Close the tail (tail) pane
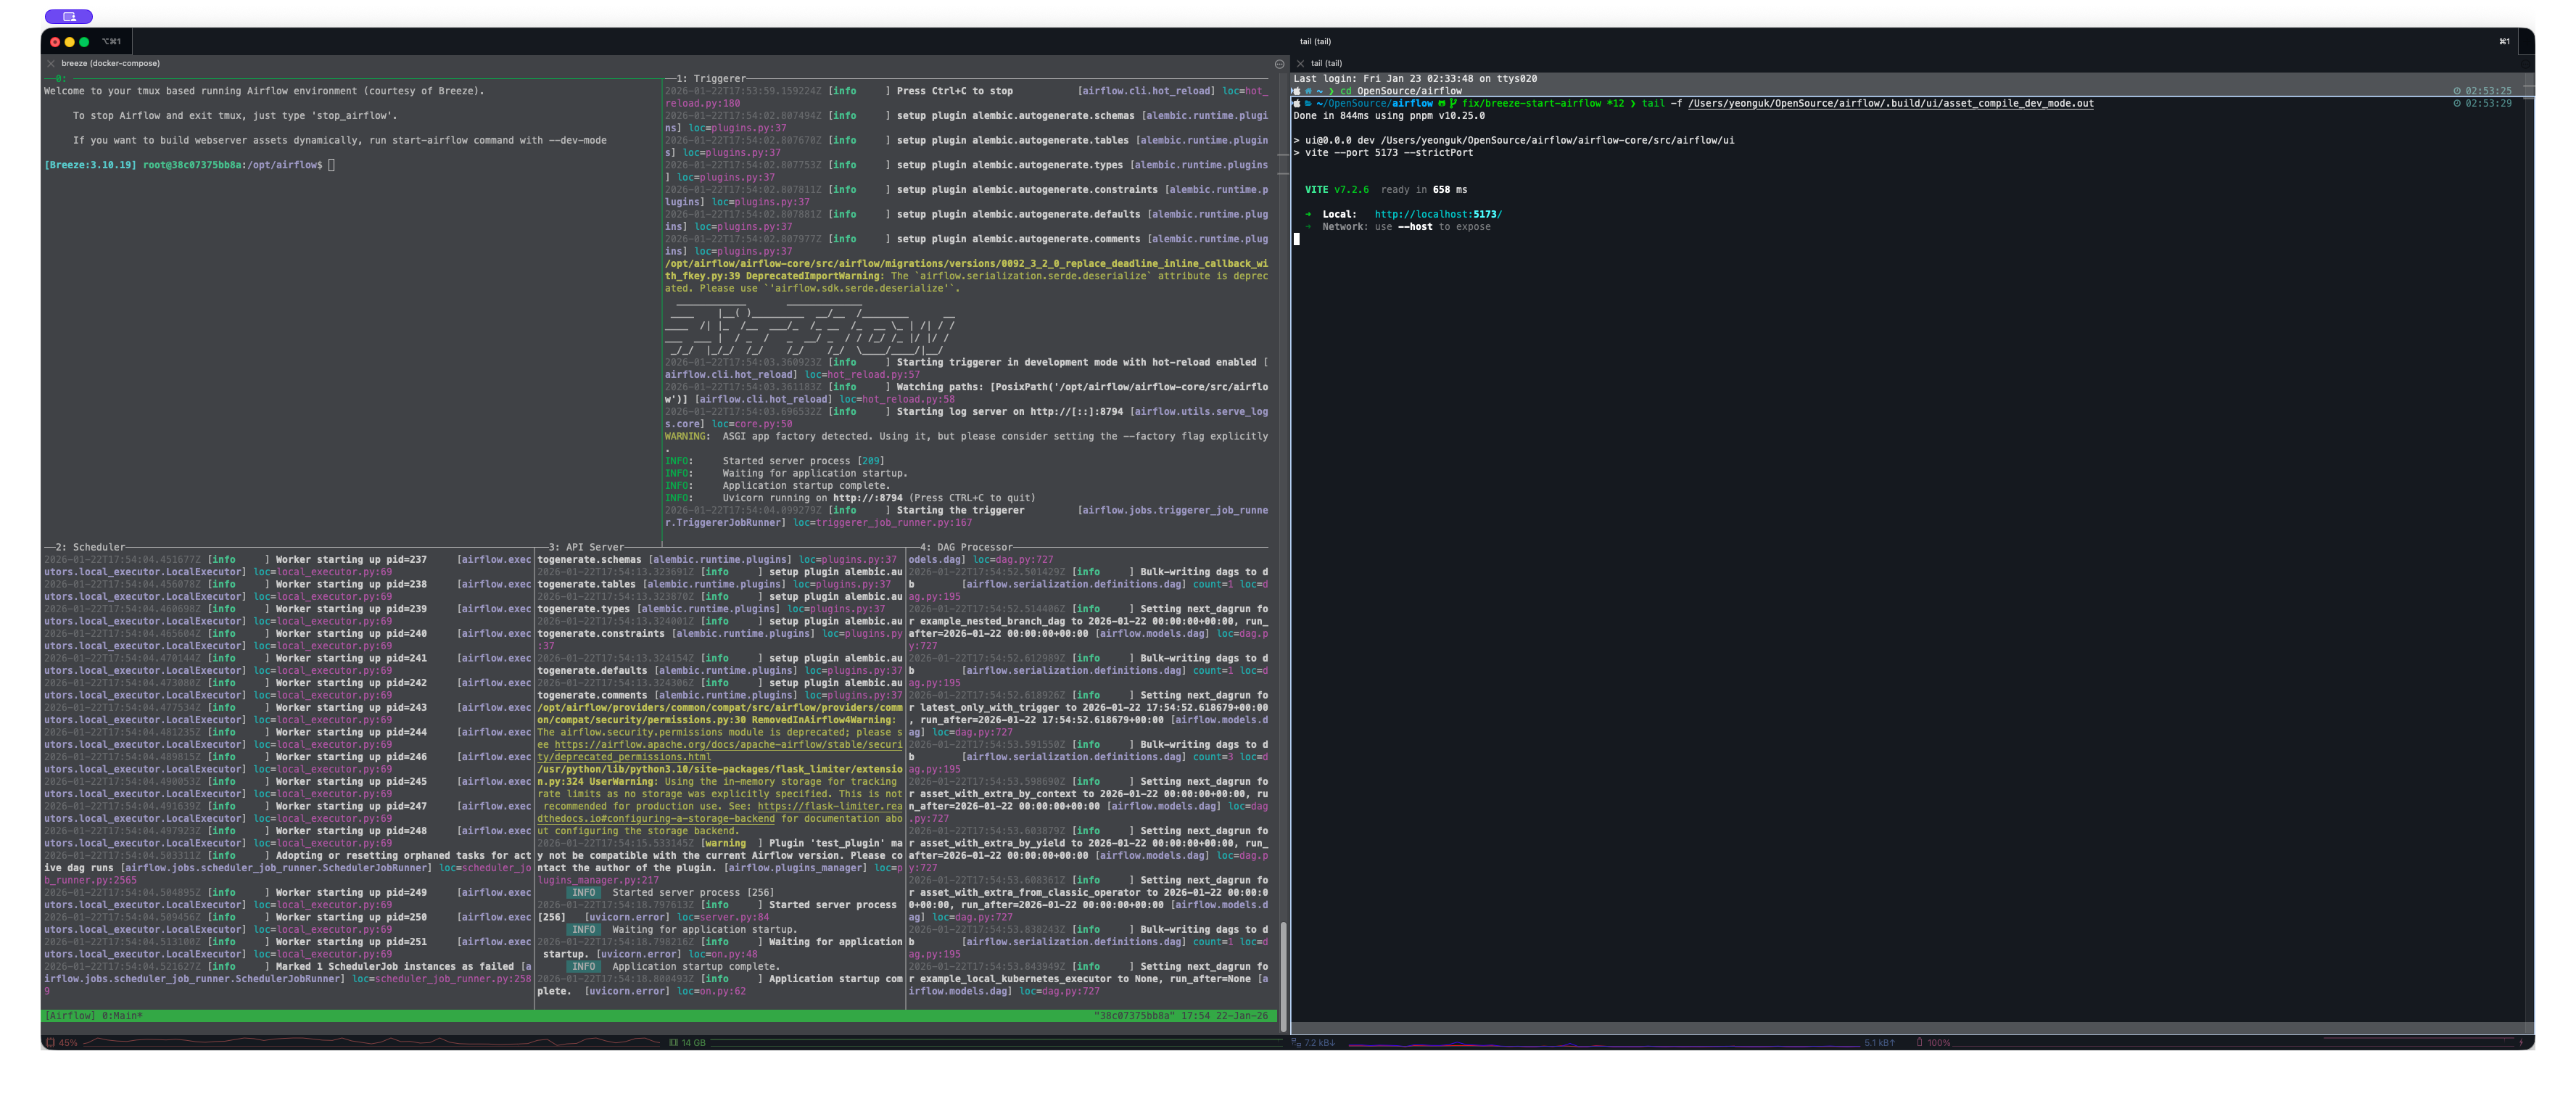2576x1104 pixels. coord(1300,63)
